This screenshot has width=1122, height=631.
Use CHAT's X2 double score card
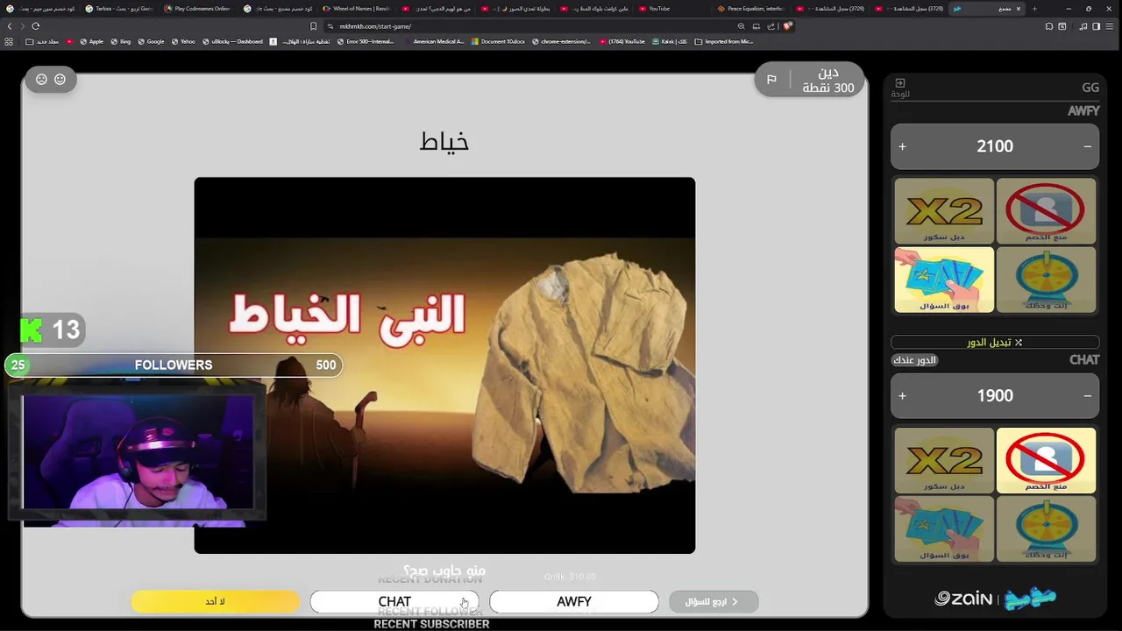944,460
